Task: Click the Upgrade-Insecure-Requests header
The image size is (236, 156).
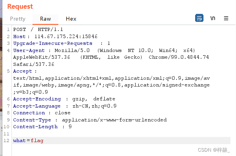Action: click(53, 43)
